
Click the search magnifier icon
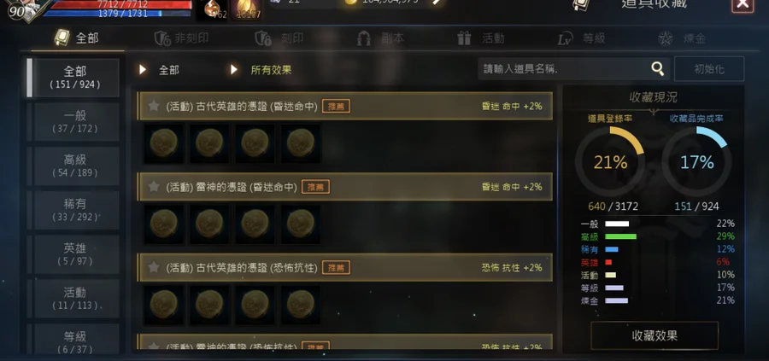pyautogui.click(x=657, y=69)
